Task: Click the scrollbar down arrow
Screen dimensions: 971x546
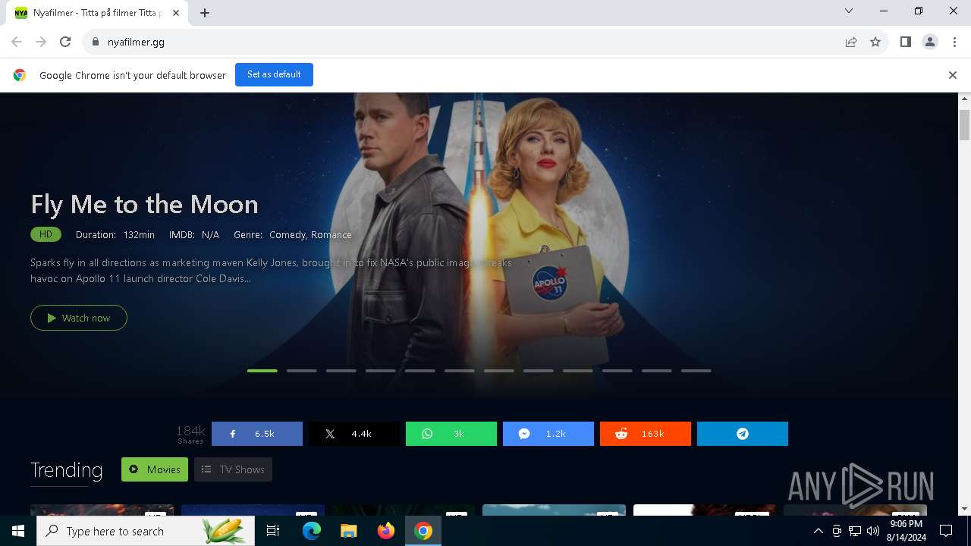Action: point(965,509)
